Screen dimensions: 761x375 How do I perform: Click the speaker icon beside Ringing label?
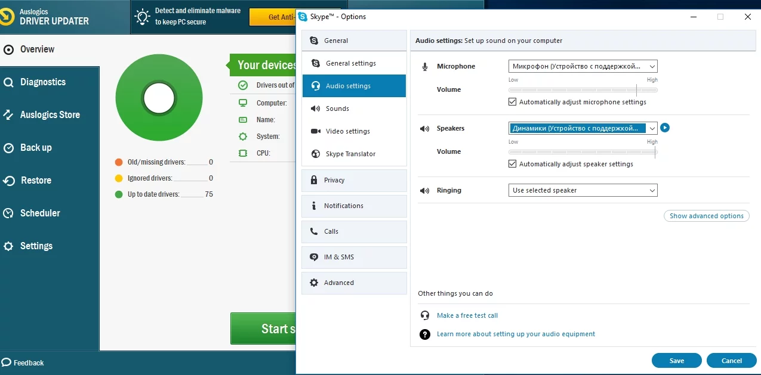(x=425, y=191)
